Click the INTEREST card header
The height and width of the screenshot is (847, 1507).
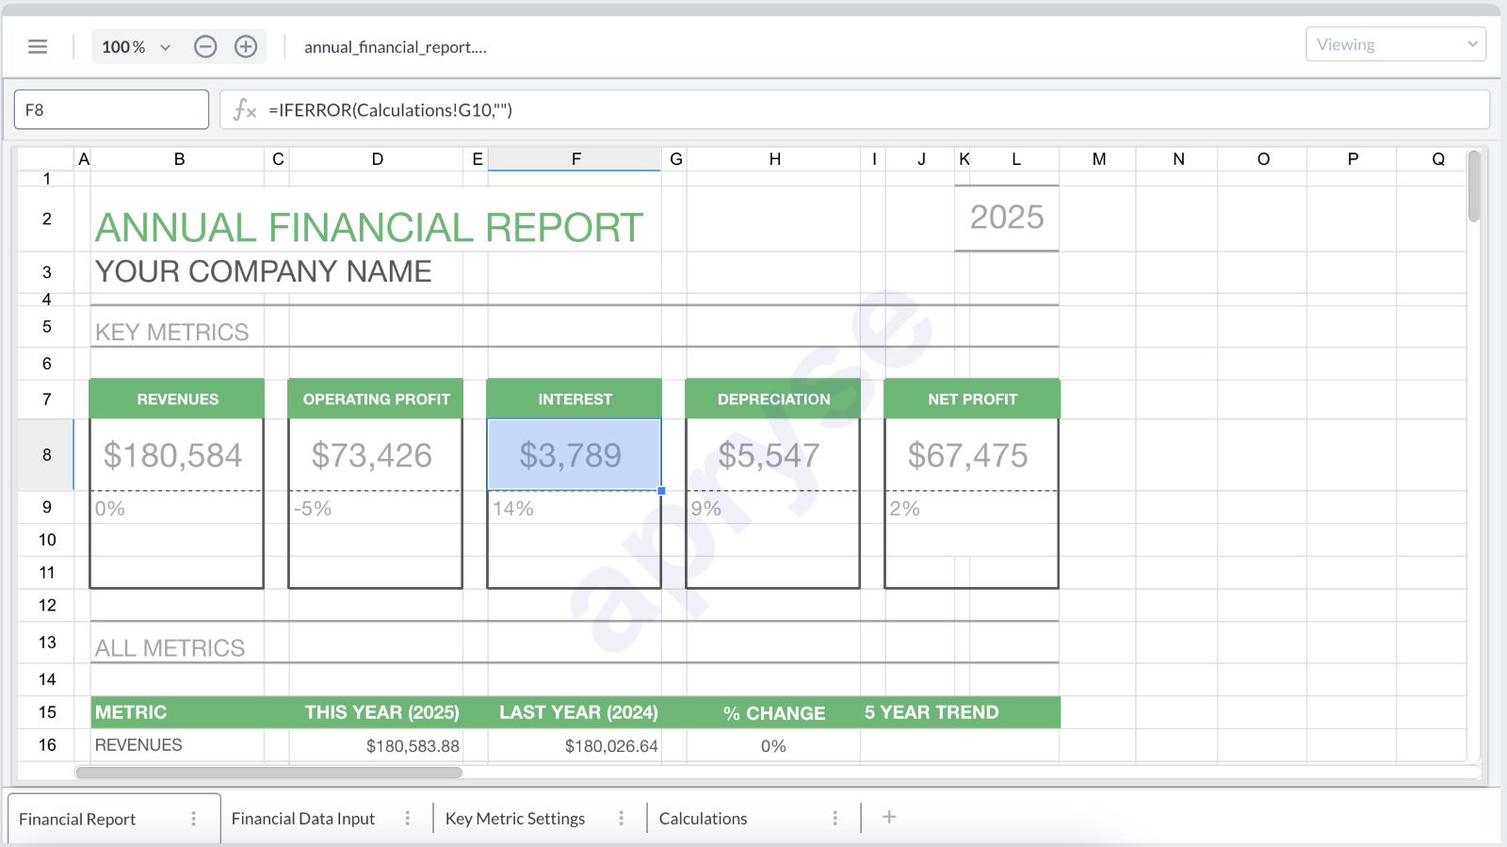pos(575,399)
